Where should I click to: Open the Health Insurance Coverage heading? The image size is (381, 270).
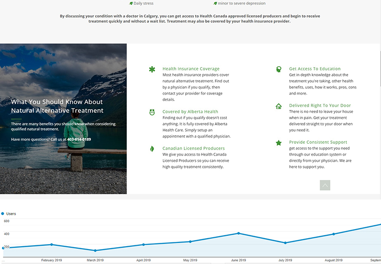(191, 69)
